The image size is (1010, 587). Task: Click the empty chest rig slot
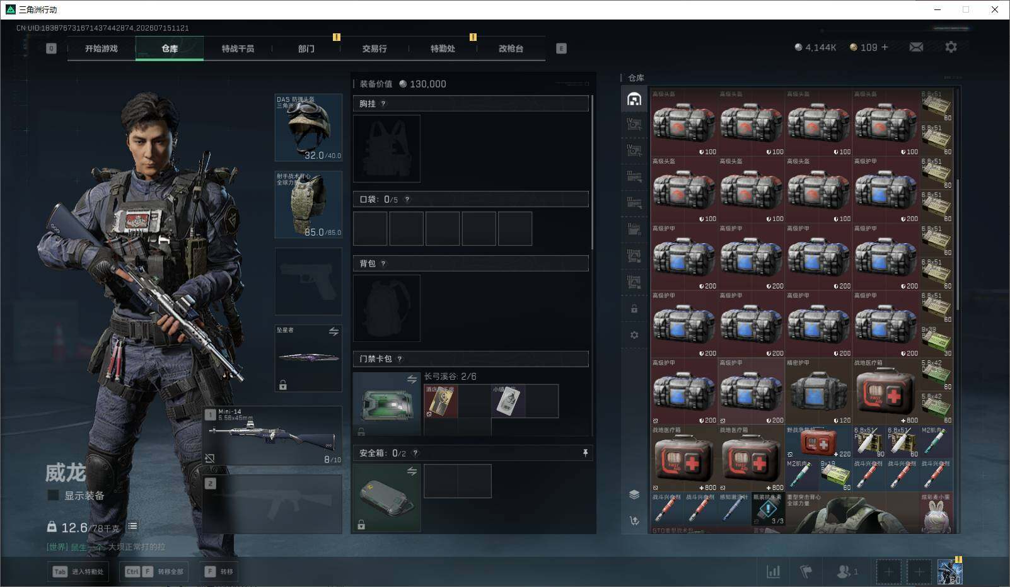tap(386, 149)
